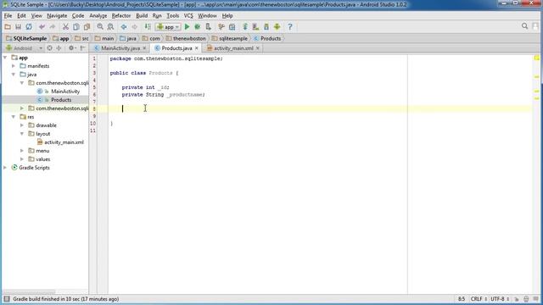Collapse the app module node
This screenshot has height=305, width=543.
tap(5, 58)
